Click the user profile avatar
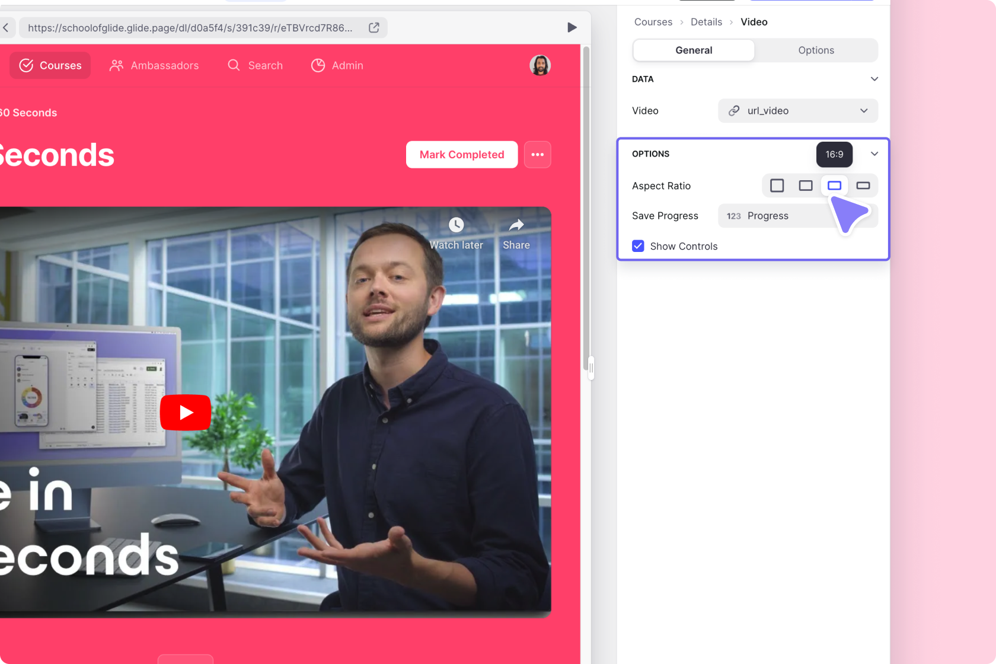 (x=539, y=65)
